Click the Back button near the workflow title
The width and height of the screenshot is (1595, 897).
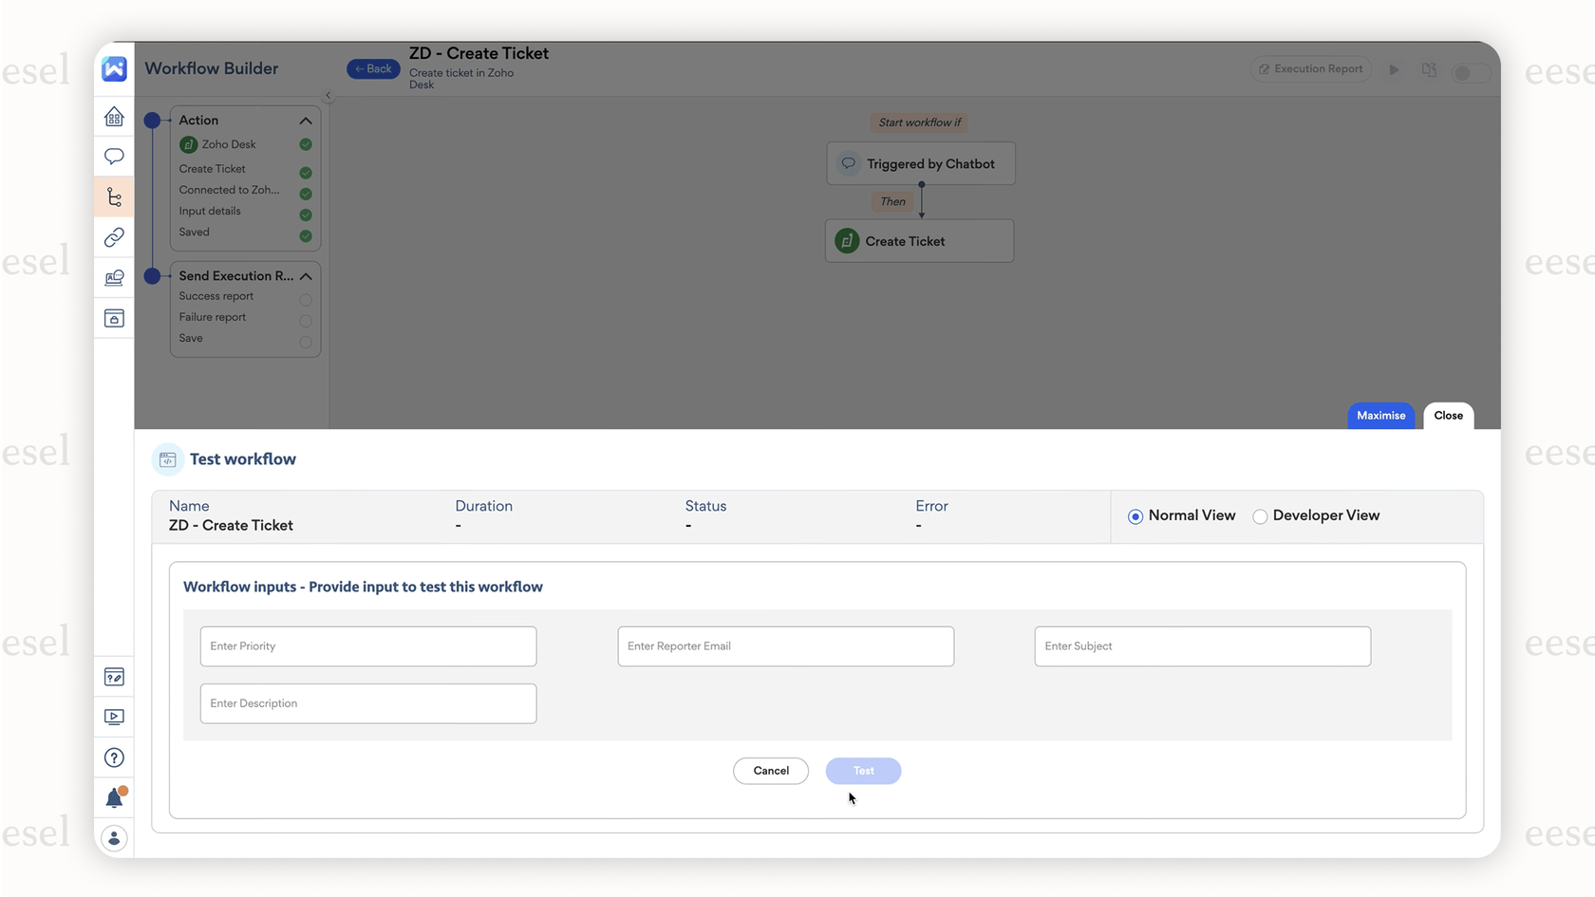point(372,68)
